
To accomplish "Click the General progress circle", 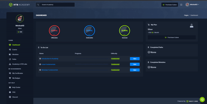I will (124, 31).
